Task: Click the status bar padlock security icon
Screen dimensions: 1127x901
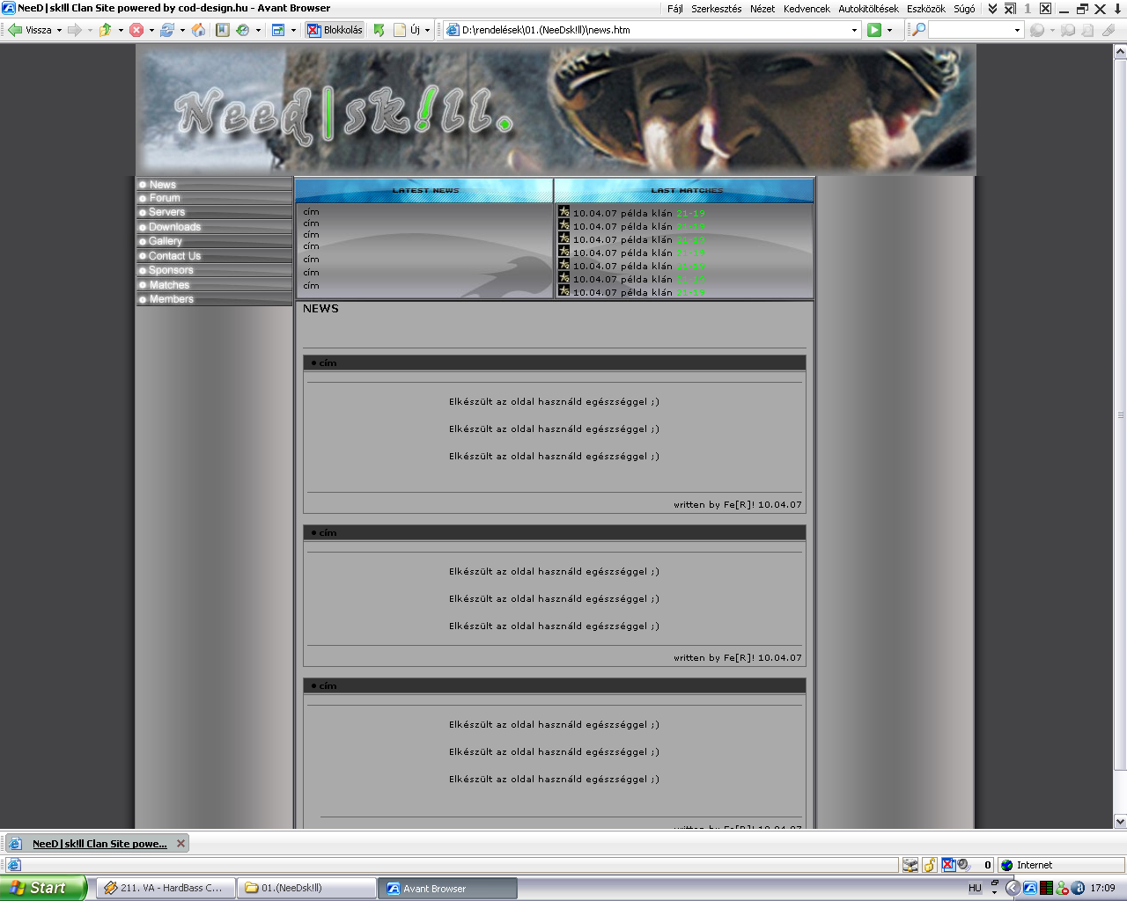Action: [930, 865]
